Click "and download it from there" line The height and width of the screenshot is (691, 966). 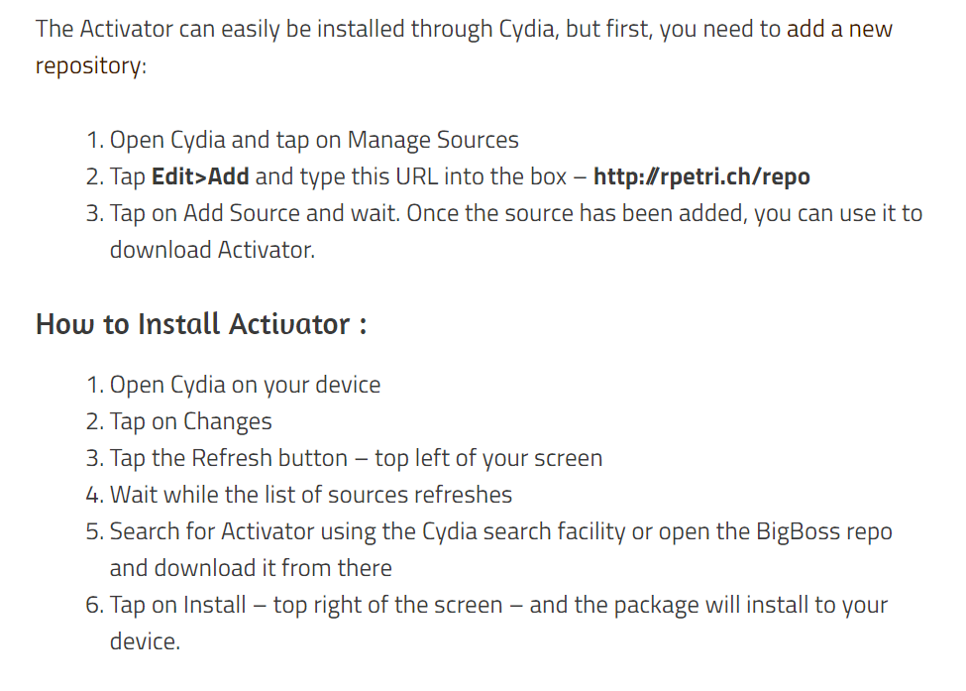pos(251,568)
